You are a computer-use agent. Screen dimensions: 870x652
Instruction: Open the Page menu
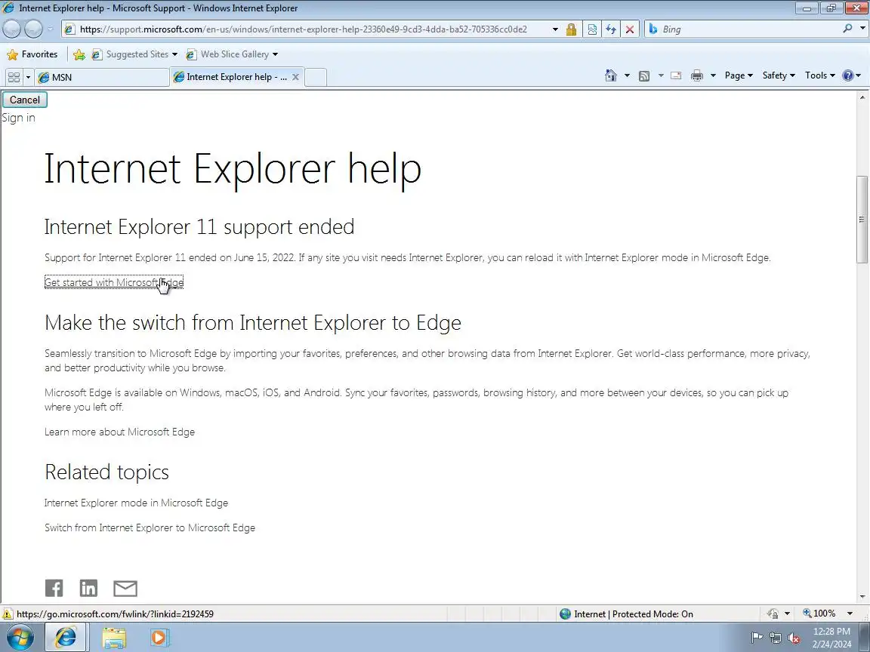point(739,75)
